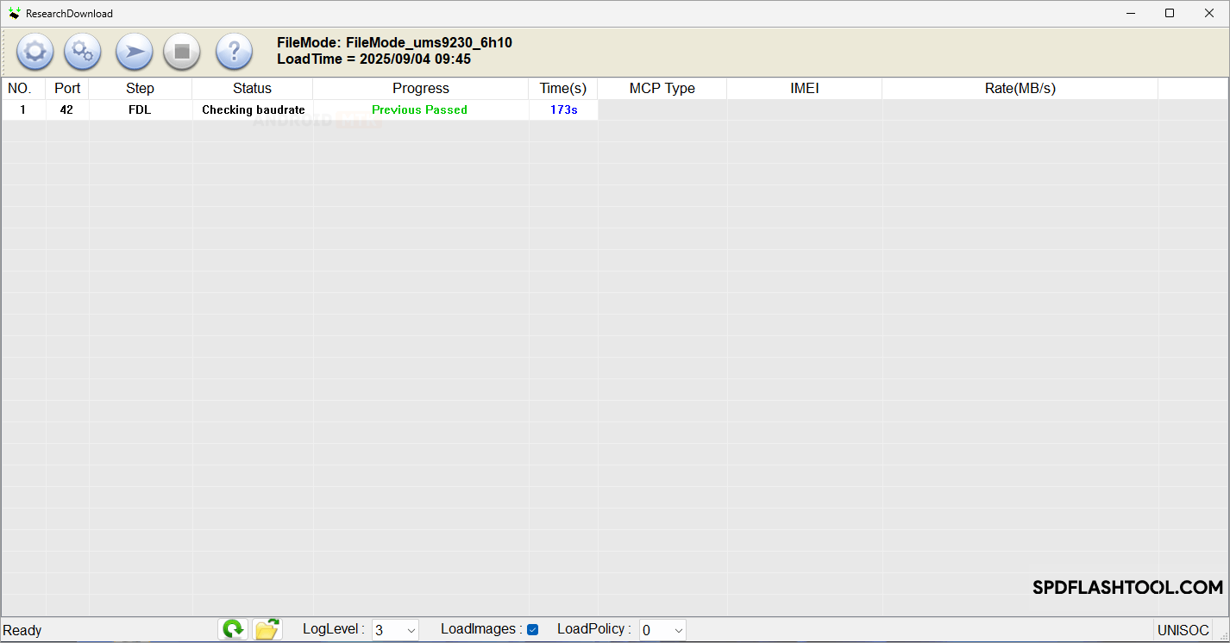Click the ResearchDownload app icon in title bar

tap(14, 14)
